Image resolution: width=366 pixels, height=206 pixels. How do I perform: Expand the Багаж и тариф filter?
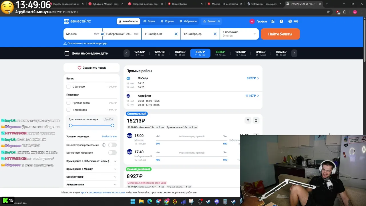coord(91,177)
